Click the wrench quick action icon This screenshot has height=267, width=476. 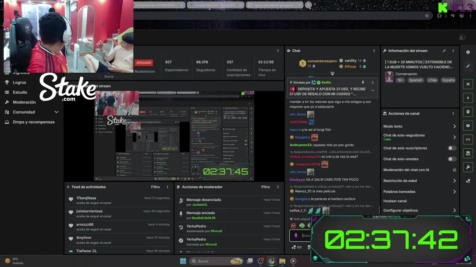[468, 167]
